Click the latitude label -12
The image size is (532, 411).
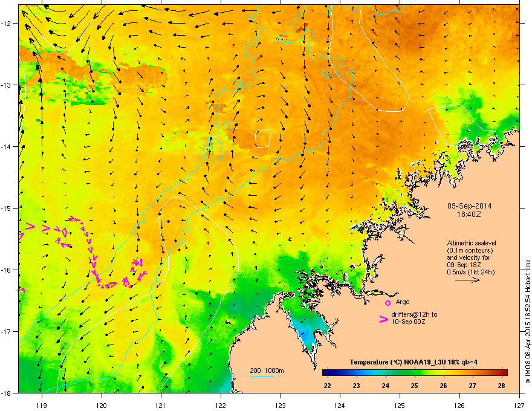tap(7, 24)
